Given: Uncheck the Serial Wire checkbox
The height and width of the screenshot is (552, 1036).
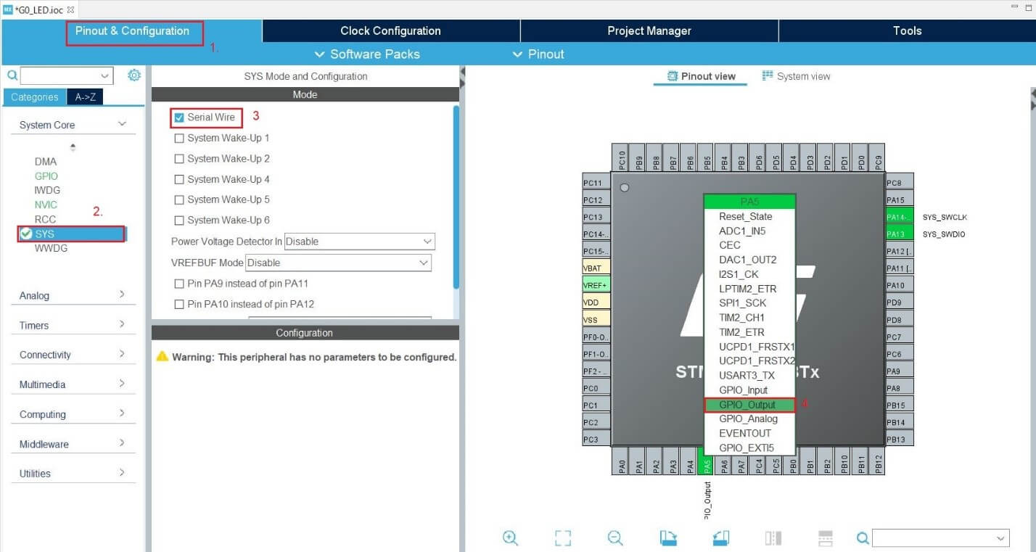Looking at the screenshot, I should click(x=179, y=118).
